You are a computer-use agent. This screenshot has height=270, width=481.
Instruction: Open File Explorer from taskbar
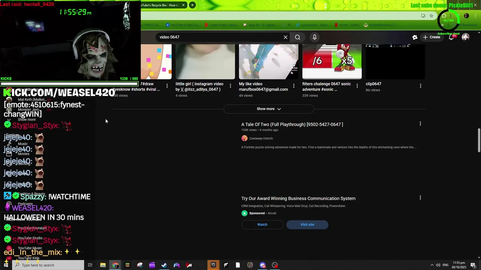point(103,265)
